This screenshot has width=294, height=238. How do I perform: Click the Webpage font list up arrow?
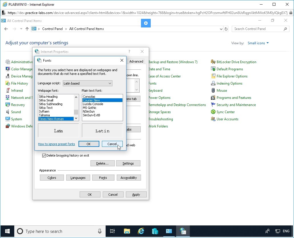click(76, 97)
